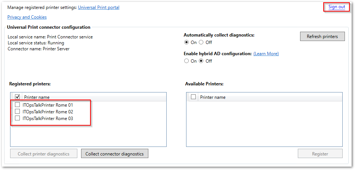Toggle select-all checkbox in Available Printers header

193,97
